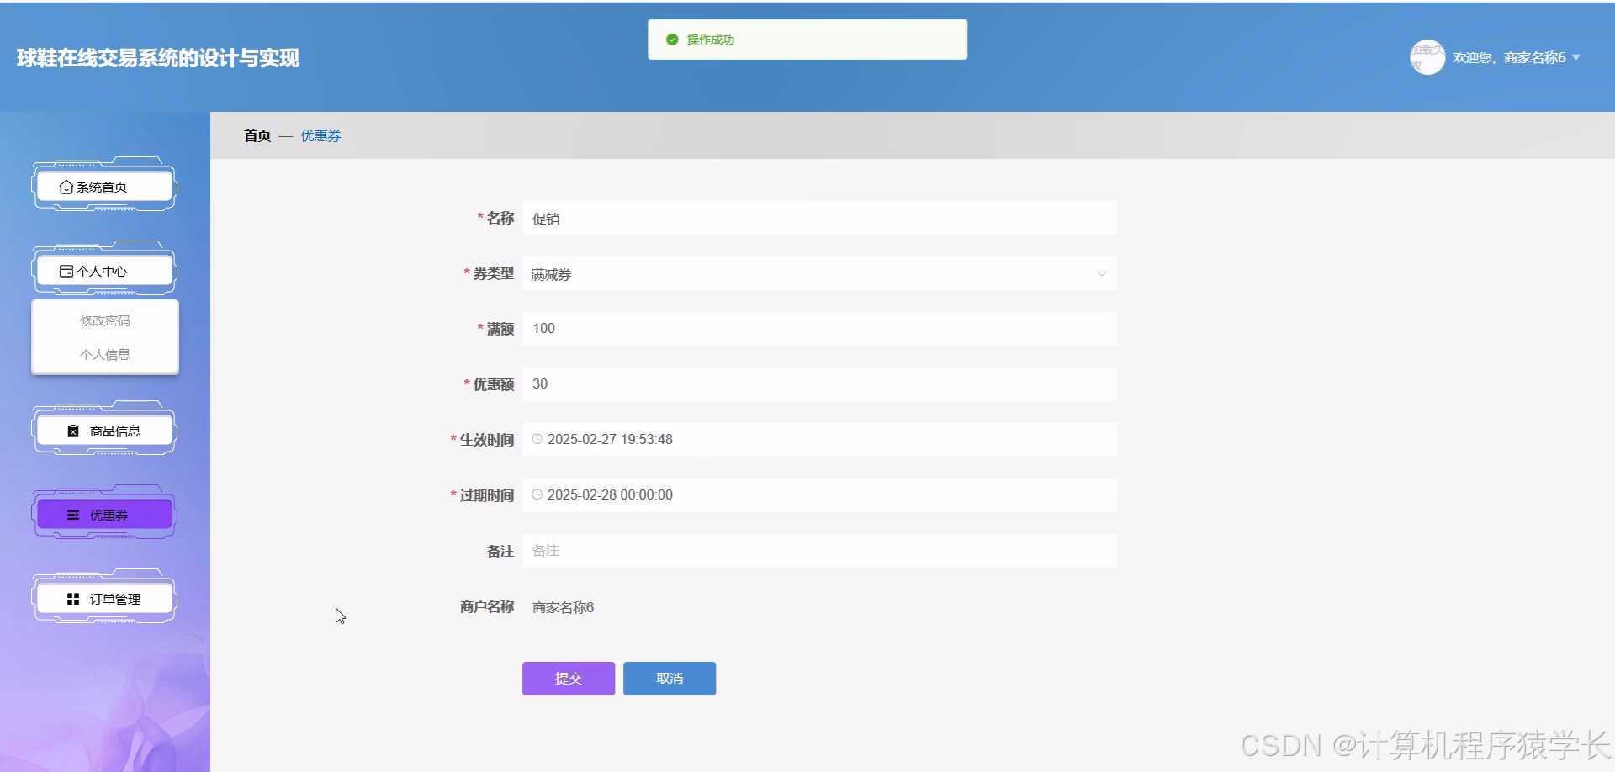Click the 商品信息 panel icon

tap(72, 430)
